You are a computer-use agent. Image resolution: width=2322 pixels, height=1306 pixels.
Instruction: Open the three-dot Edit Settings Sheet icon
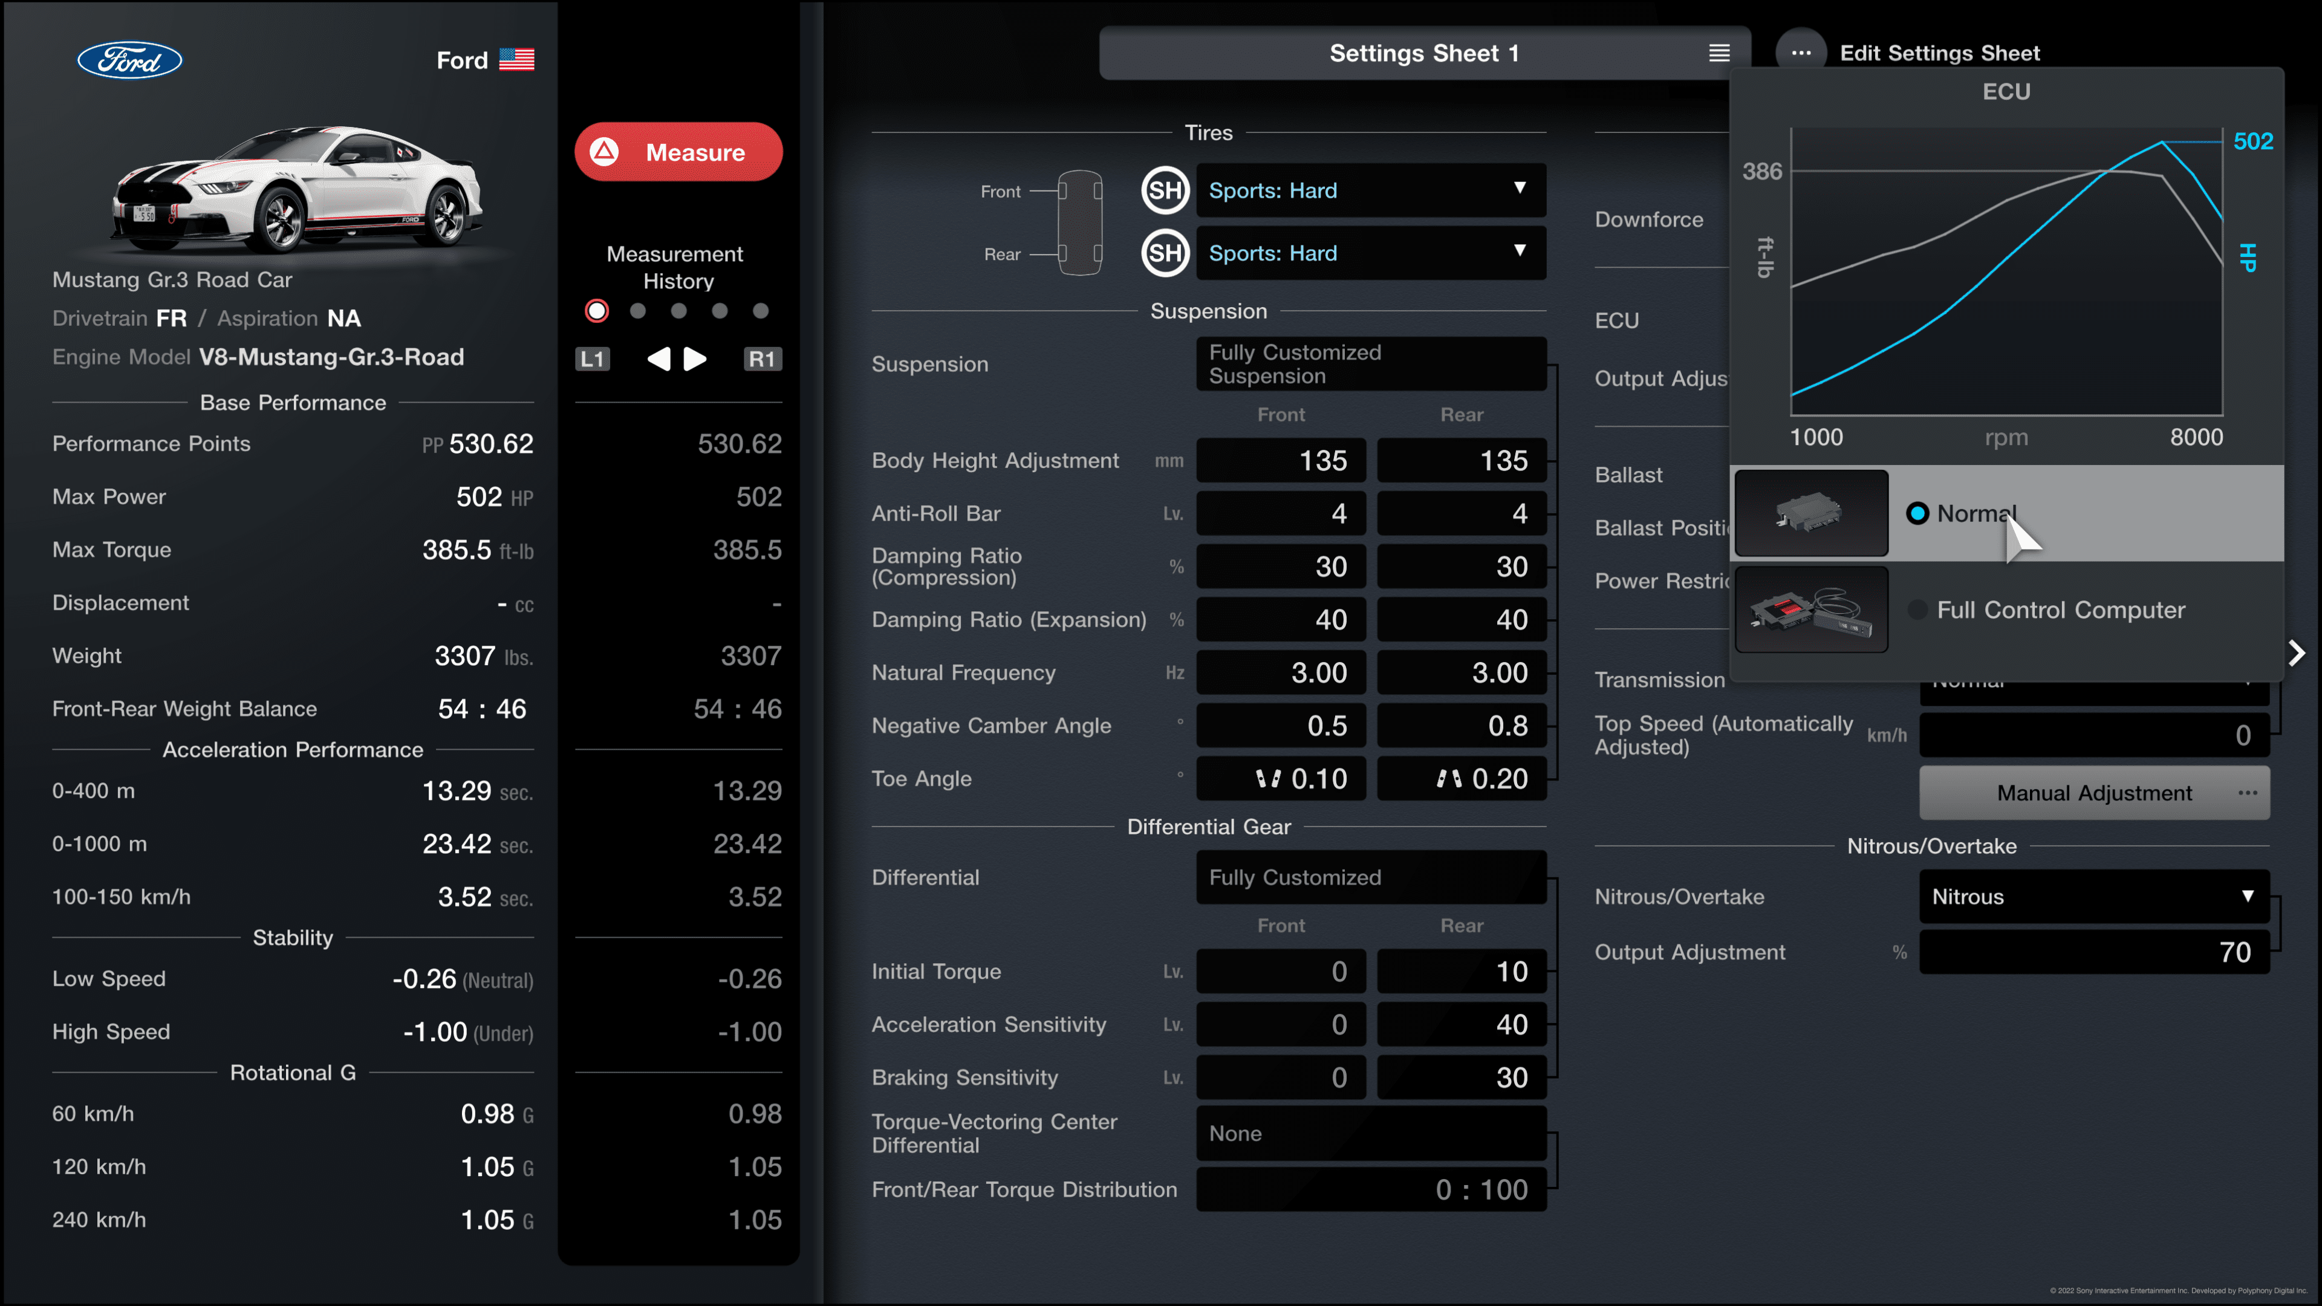pyautogui.click(x=1801, y=53)
